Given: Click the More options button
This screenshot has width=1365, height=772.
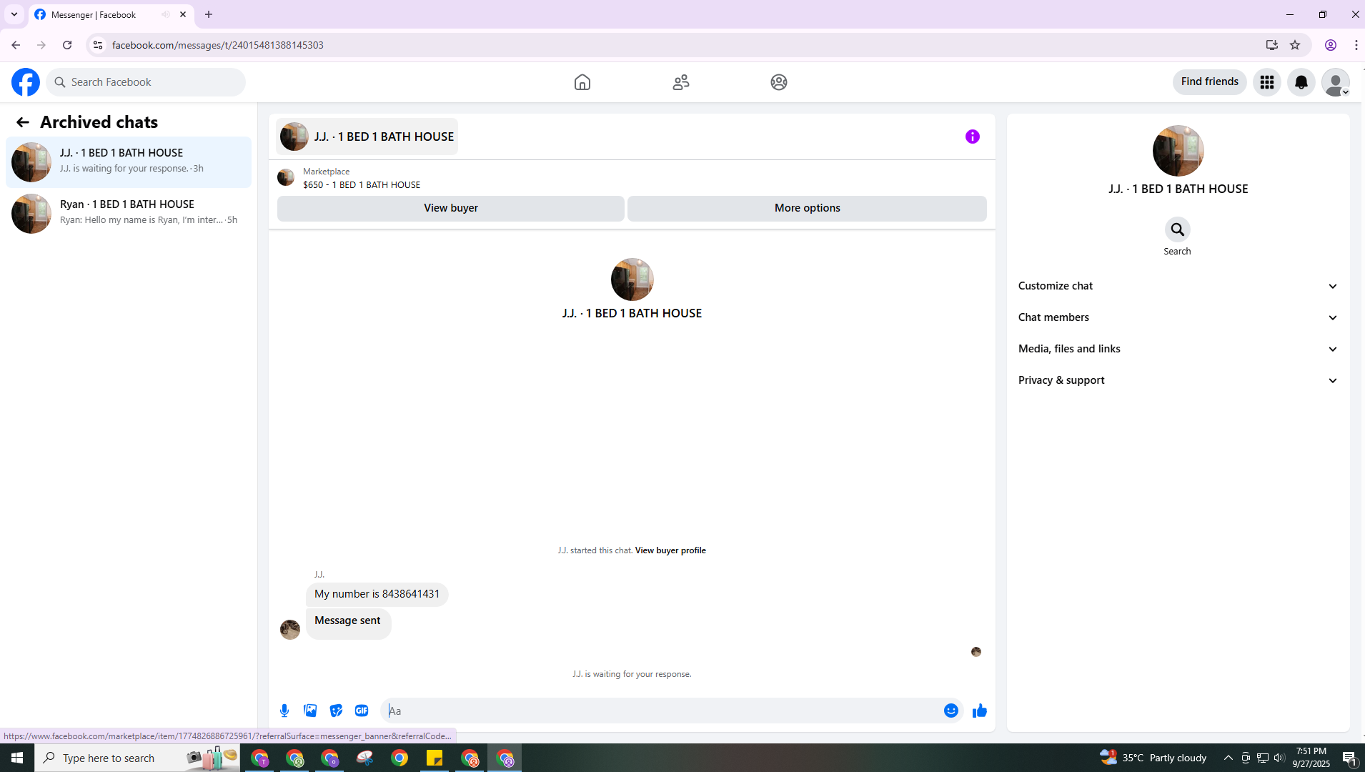Looking at the screenshot, I should (x=807, y=208).
